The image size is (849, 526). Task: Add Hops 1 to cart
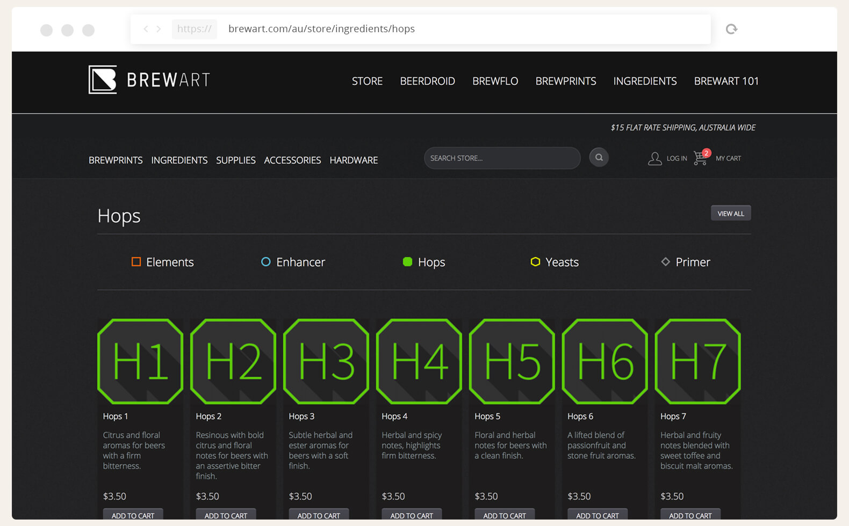pyautogui.click(x=133, y=514)
